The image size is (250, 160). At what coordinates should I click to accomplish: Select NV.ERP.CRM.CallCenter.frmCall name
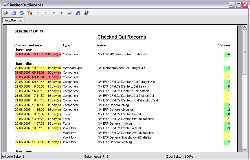[x=120, y=114]
